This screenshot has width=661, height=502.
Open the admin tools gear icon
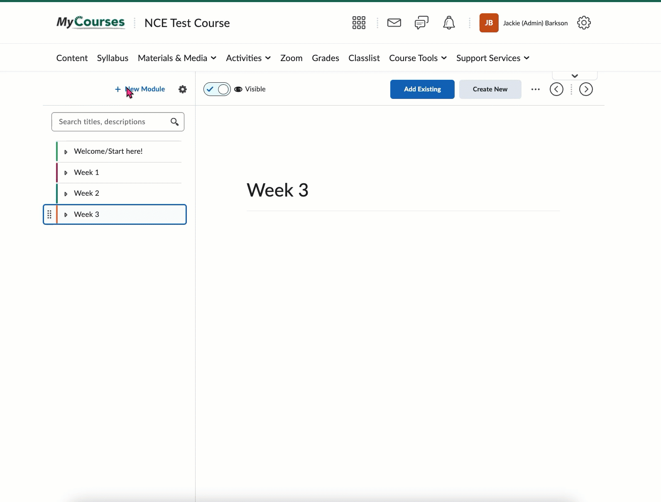(x=584, y=23)
